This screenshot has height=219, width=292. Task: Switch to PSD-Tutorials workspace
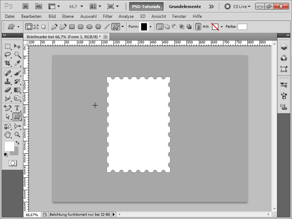(x=146, y=7)
